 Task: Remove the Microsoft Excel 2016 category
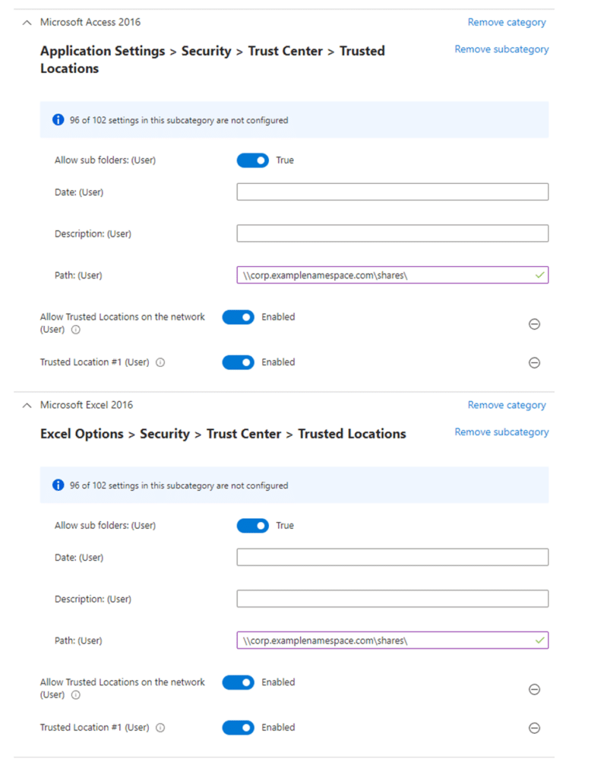tap(507, 406)
